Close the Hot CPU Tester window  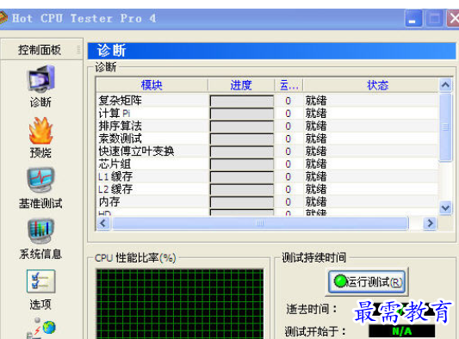click(x=453, y=18)
